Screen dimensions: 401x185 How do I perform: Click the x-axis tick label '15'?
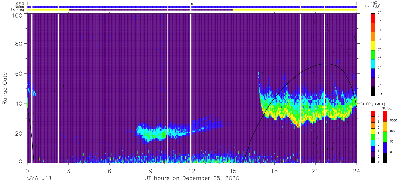233,171
